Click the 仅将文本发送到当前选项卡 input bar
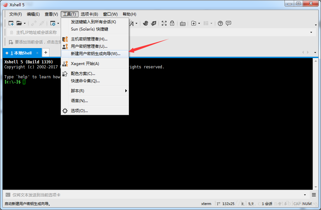This screenshot has height=210, width=321. pyautogui.click(x=157, y=195)
